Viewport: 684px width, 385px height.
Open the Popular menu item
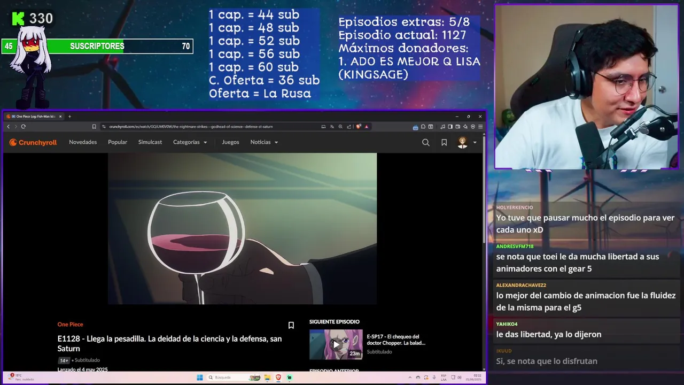118,142
